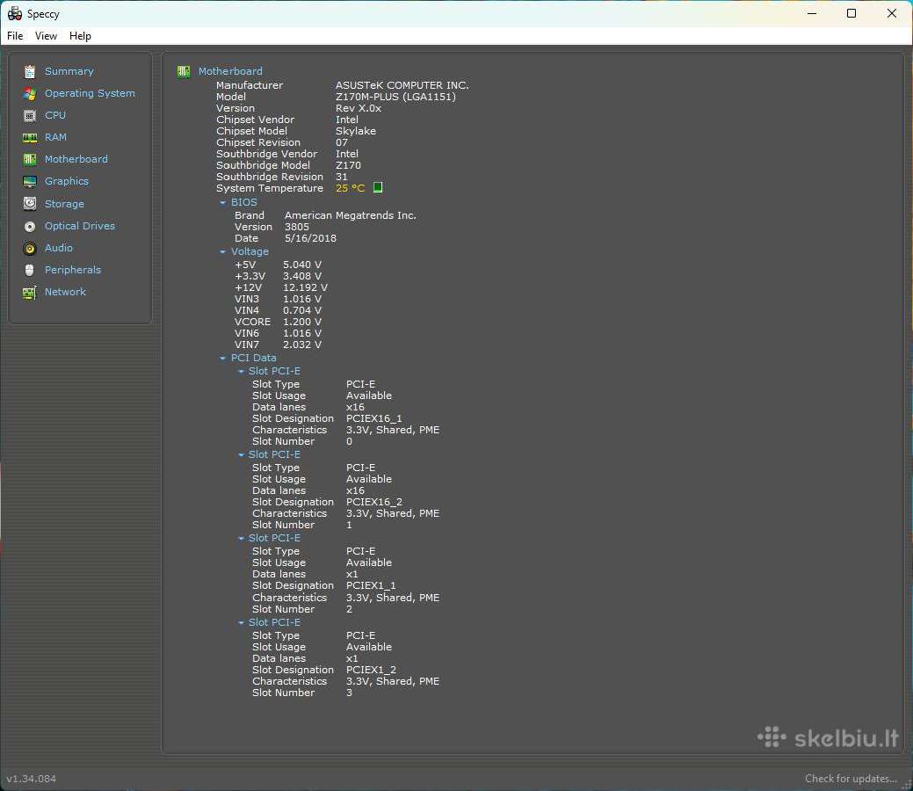
Task: Click the Operating System Windows flag icon
Action: coord(30,94)
